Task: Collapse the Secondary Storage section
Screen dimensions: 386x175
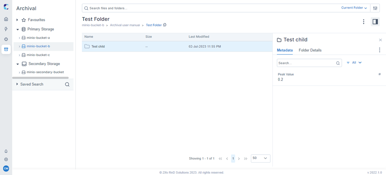Action: [x=18, y=64]
